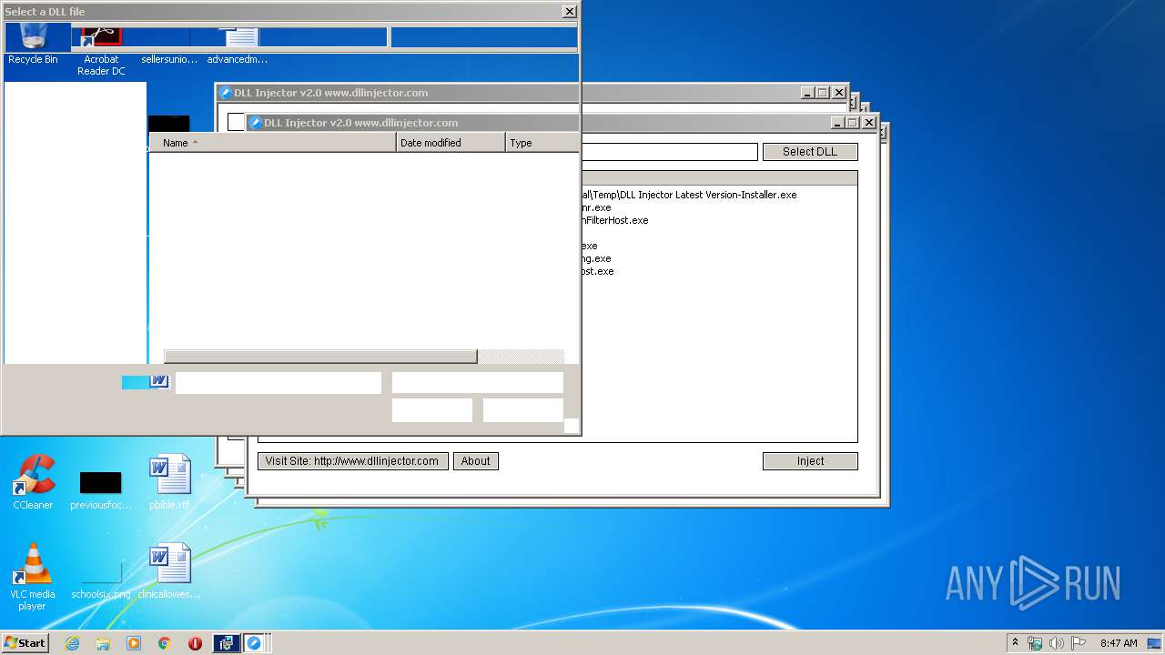Click the About button
This screenshot has height=655, width=1165.
tap(476, 461)
